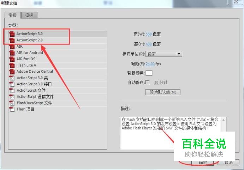Click the Flash Lite 4 icon
244x170 pixels.
point(12,65)
